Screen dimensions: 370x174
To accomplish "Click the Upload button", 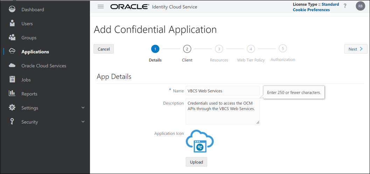I will coord(196,162).
